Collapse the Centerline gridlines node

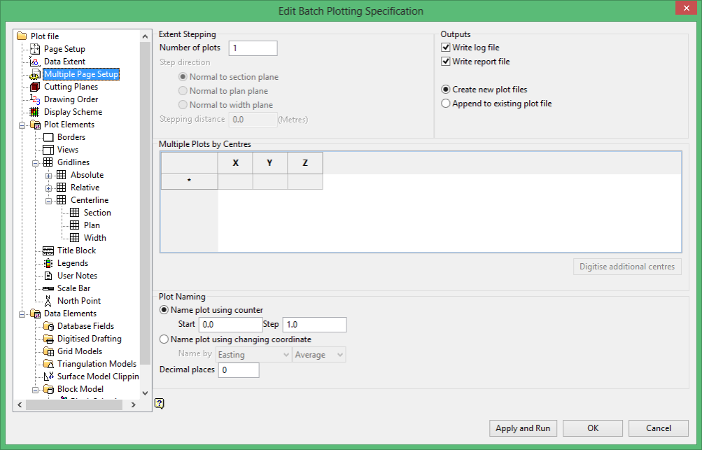(x=48, y=201)
